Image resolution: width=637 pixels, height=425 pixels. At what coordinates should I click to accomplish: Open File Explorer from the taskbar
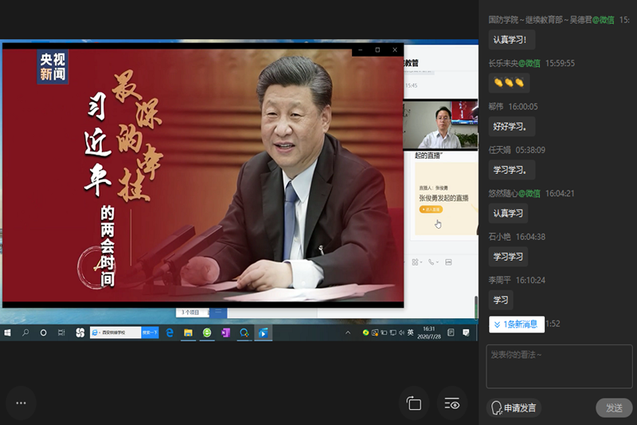tap(189, 333)
